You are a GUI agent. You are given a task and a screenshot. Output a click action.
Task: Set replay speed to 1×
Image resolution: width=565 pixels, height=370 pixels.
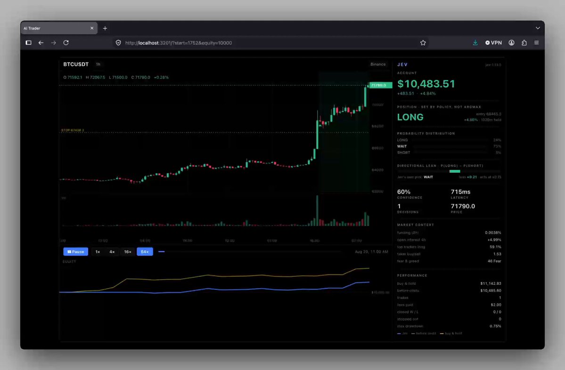pyautogui.click(x=98, y=251)
